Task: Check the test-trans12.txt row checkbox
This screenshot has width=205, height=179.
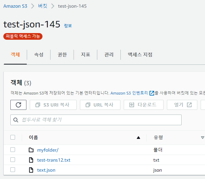Action: pyautogui.click(x=13, y=160)
